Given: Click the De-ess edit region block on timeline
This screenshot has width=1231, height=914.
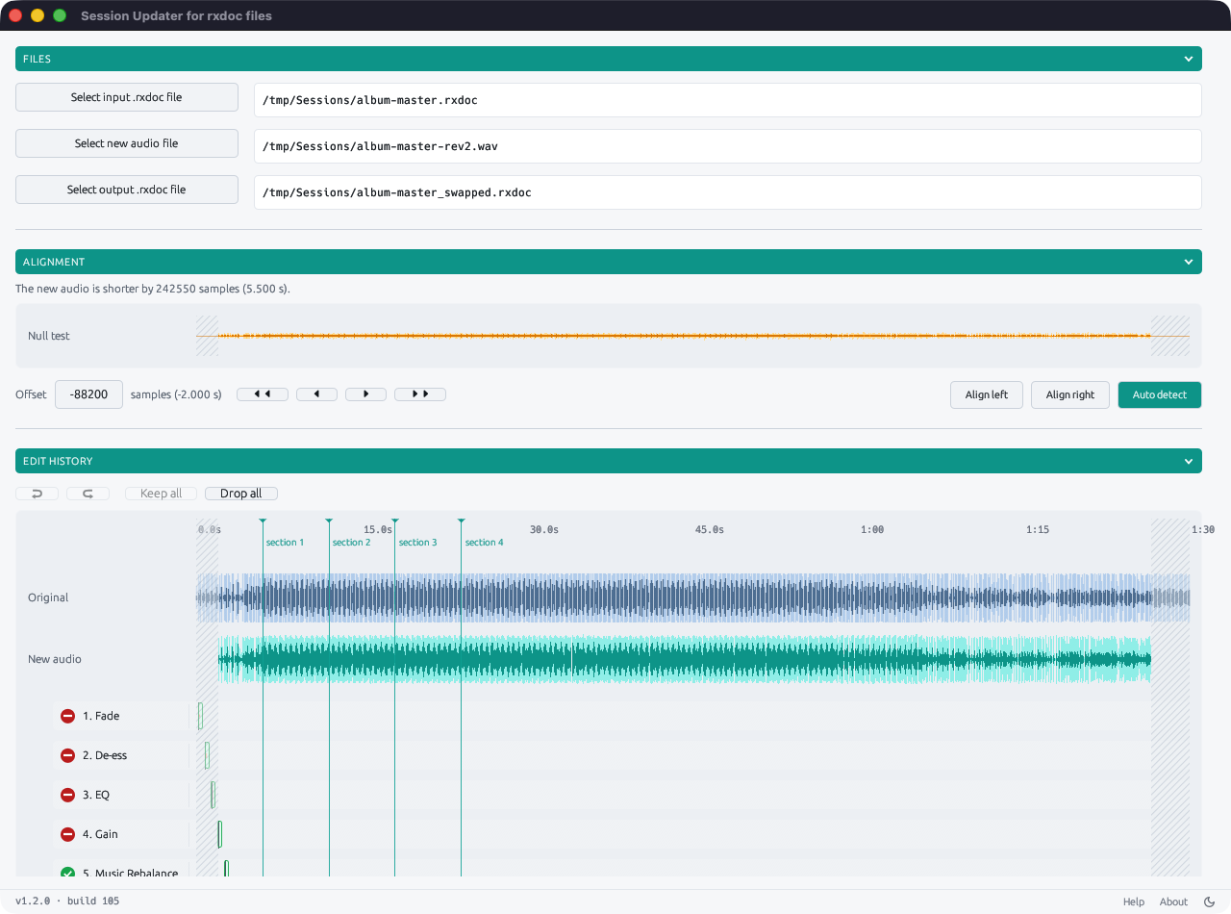Looking at the screenshot, I should pyautogui.click(x=207, y=755).
